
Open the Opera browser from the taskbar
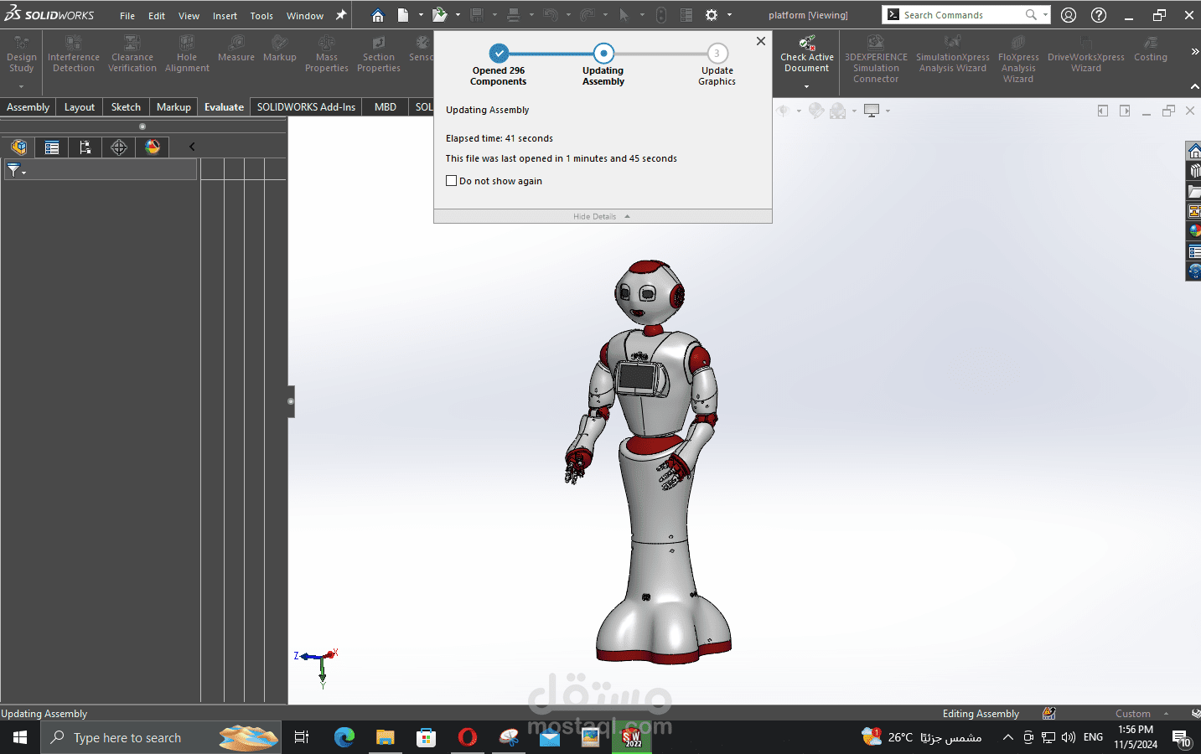pos(468,737)
